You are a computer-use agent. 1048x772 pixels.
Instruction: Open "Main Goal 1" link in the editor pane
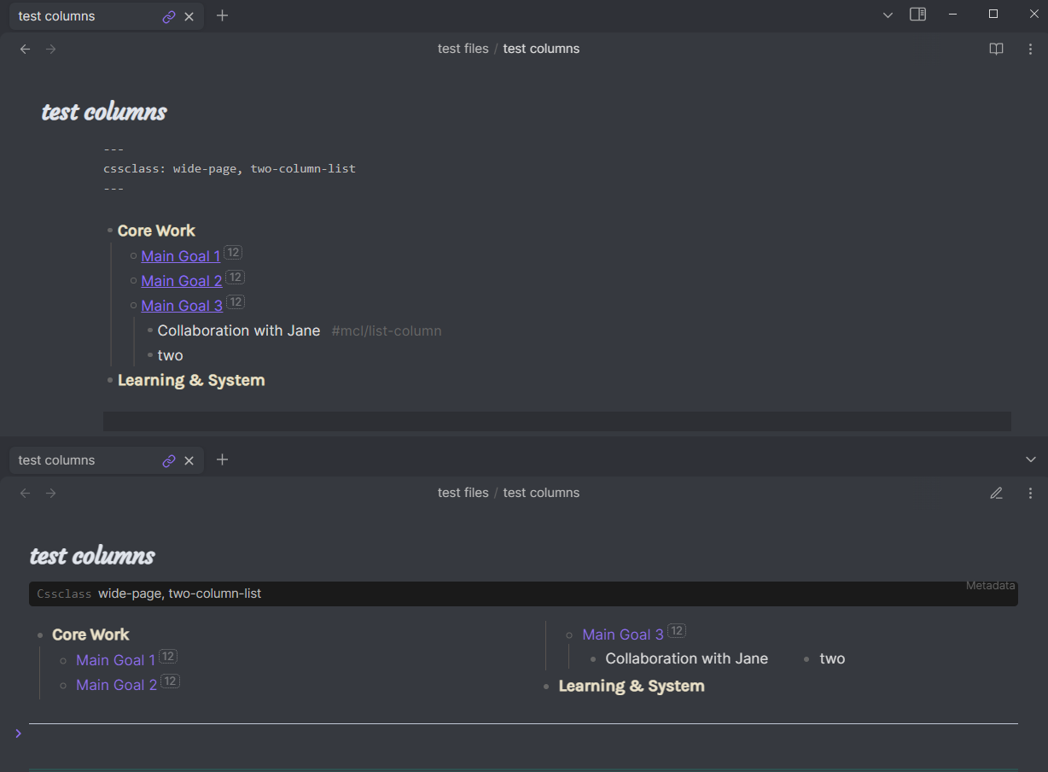(180, 256)
